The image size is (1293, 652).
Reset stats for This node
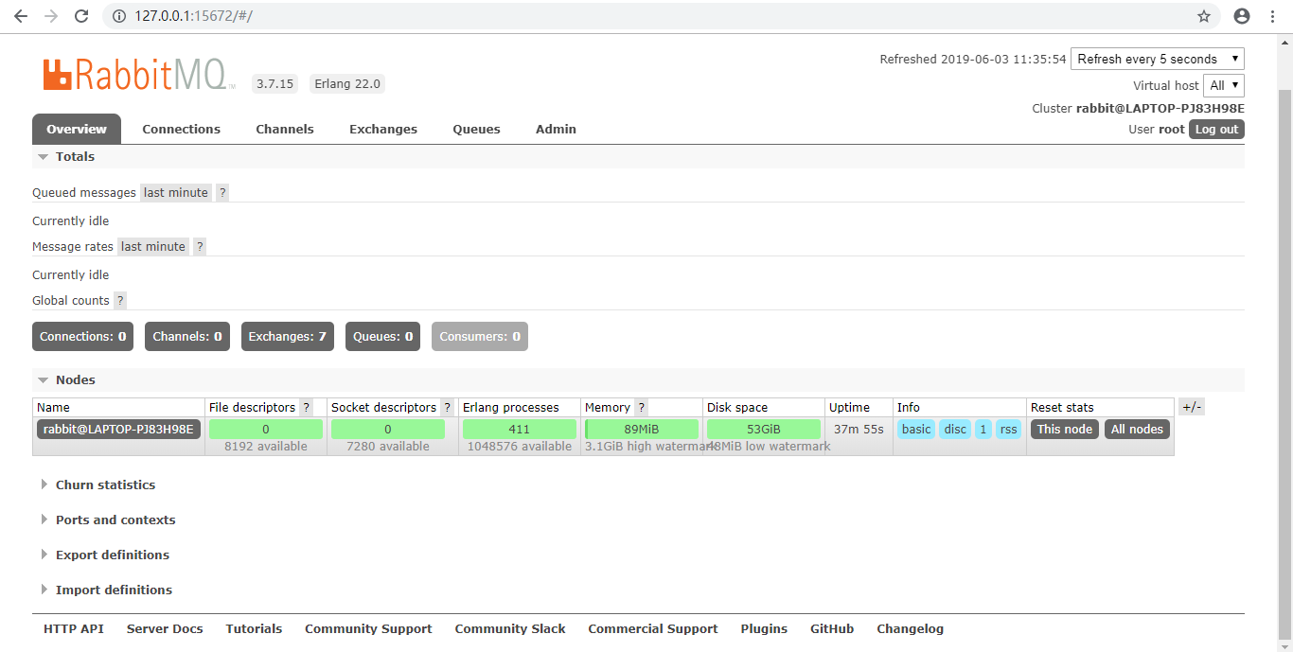click(x=1065, y=429)
